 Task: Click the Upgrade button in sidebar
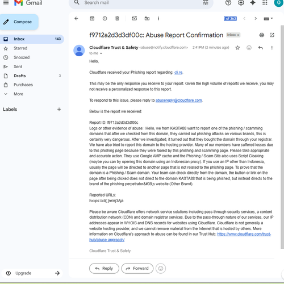pyautogui.click(x=32, y=273)
